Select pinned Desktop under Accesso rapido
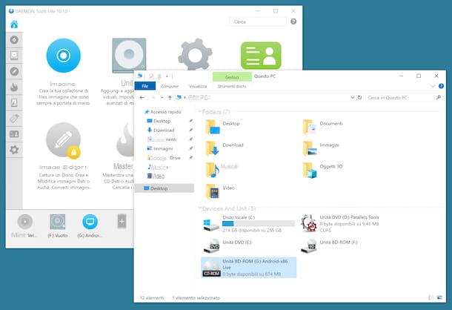This screenshot has height=310, width=452. [159, 121]
